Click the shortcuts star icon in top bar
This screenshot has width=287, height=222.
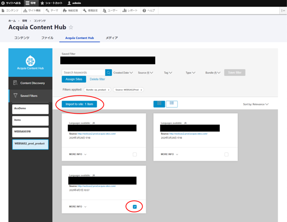pyautogui.click(x=42, y=3)
